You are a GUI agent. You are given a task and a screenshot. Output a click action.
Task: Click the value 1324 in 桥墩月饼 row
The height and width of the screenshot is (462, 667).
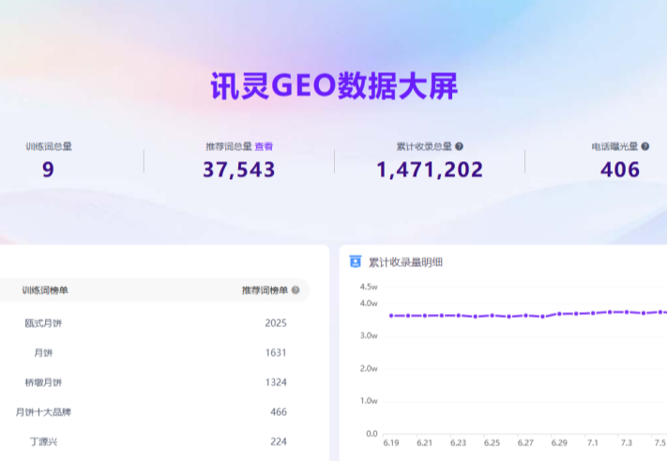coord(276,382)
